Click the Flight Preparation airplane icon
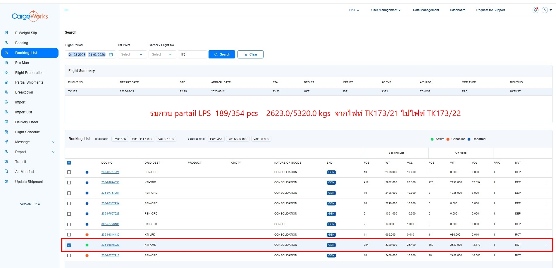556x268 pixels. 6,72
